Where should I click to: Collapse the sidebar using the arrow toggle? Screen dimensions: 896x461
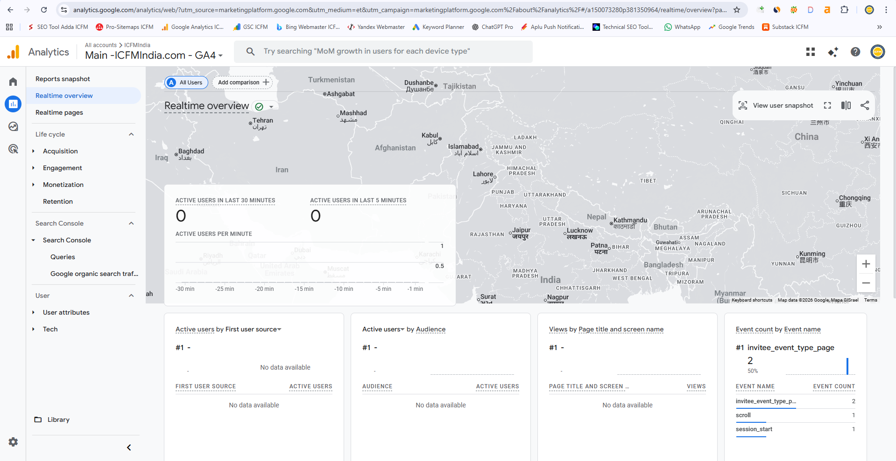[x=129, y=447]
